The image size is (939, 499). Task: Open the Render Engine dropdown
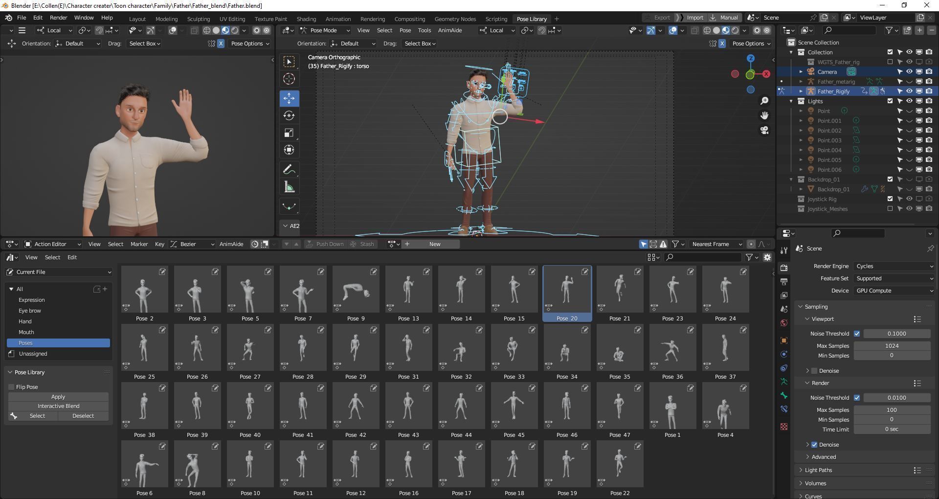tap(894, 266)
